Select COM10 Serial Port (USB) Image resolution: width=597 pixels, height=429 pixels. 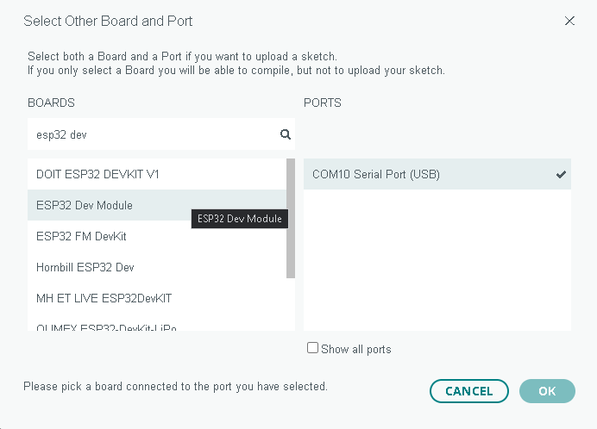[x=437, y=174]
